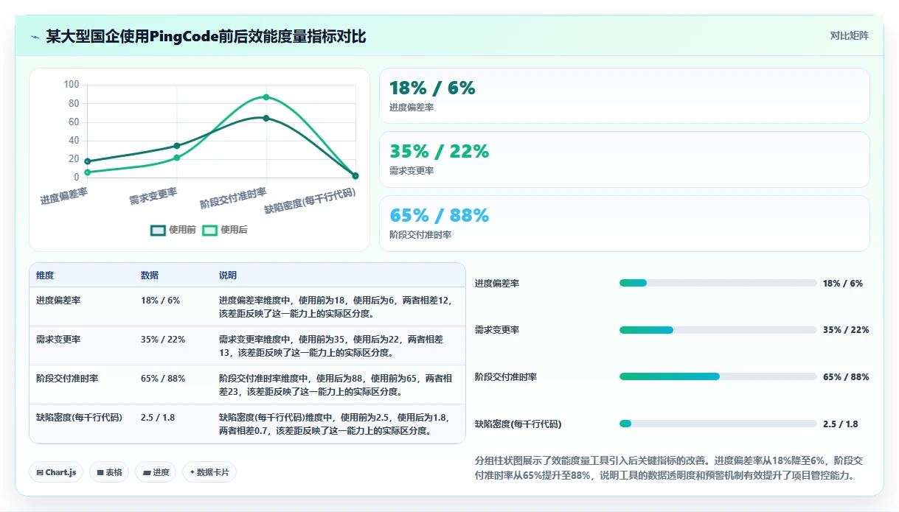Click the page title 某大型国企使用PingCode前后效能度量指标对比
Screen dimensions: 899x512
206,37
